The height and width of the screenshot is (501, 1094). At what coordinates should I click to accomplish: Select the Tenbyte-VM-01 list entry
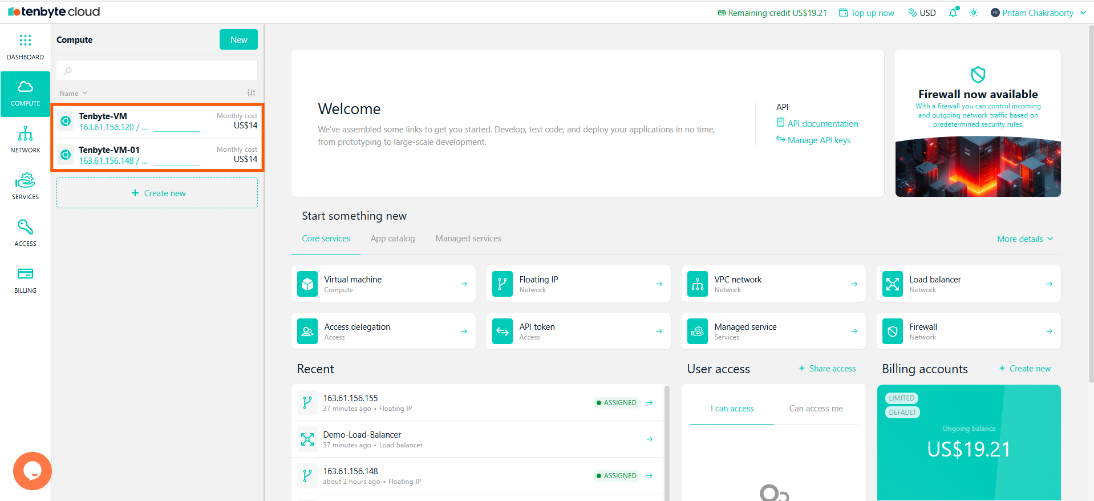point(157,155)
